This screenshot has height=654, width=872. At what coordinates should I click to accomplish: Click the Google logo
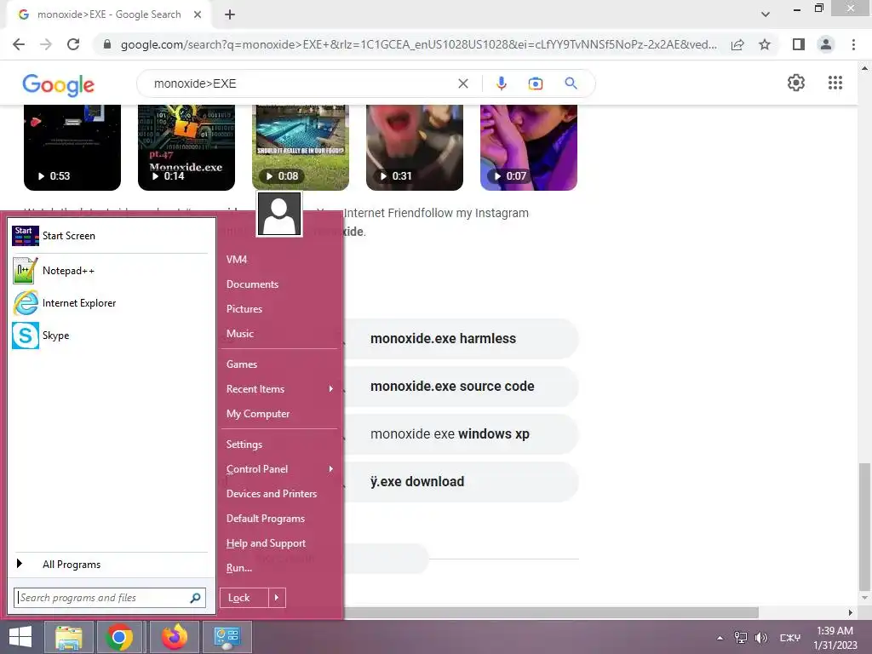[x=59, y=84]
